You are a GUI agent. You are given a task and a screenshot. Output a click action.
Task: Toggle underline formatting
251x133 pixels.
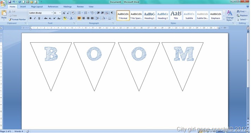click(x=39, y=18)
